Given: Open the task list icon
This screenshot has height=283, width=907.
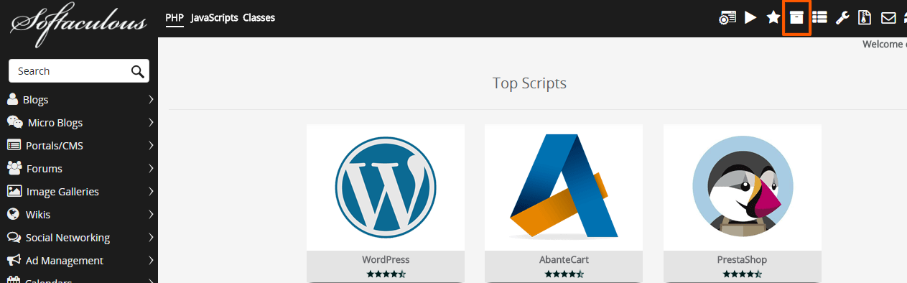Looking at the screenshot, I should 819,18.
